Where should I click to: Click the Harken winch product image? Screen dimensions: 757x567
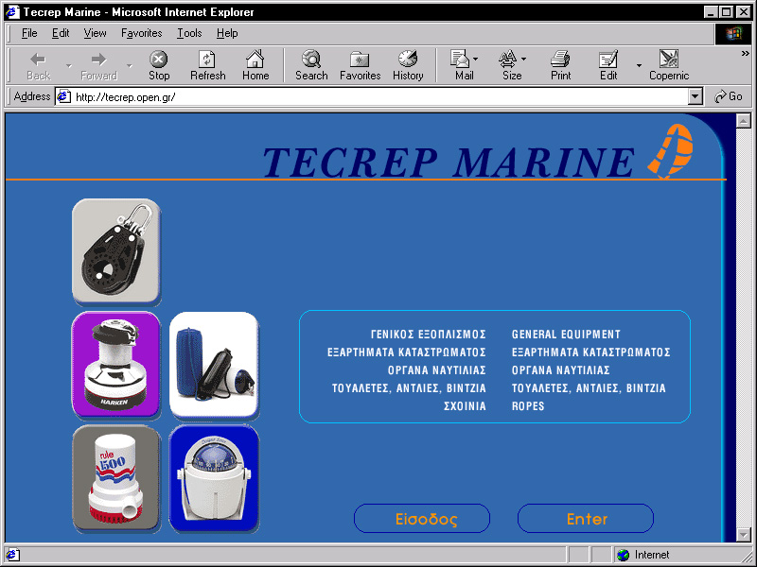[x=115, y=365]
